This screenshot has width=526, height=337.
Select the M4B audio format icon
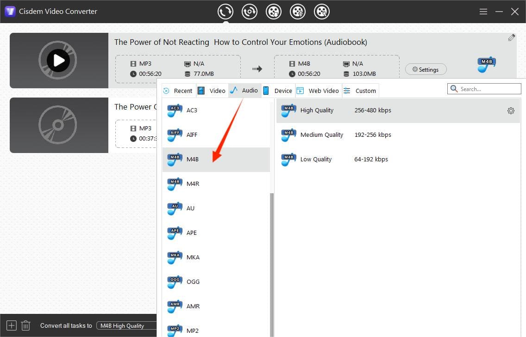pos(175,159)
